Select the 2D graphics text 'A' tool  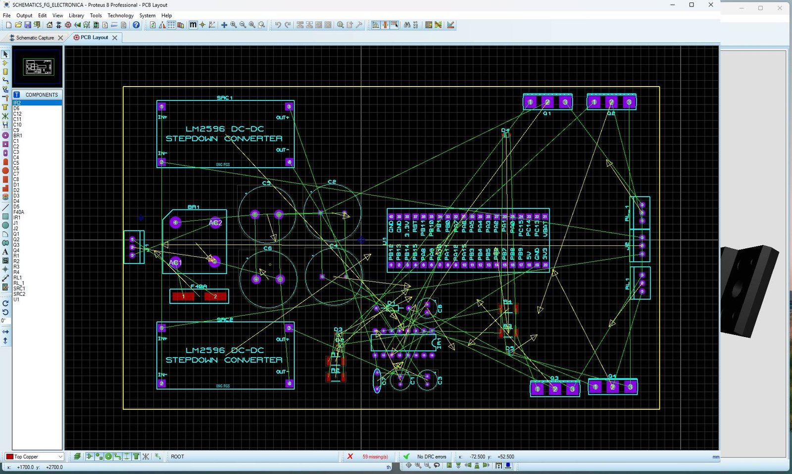pyautogui.click(x=5, y=251)
